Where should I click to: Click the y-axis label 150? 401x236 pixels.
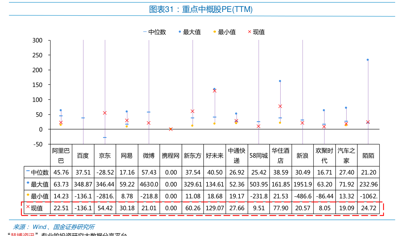tap(37, 85)
